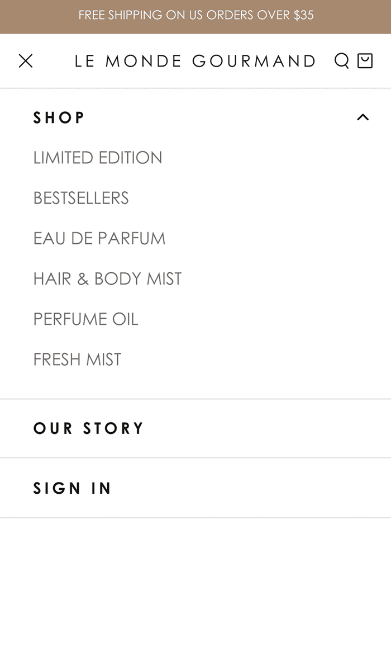Return home via the header brand name
Image resolution: width=391 pixels, height=671 pixels.
[x=195, y=61]
